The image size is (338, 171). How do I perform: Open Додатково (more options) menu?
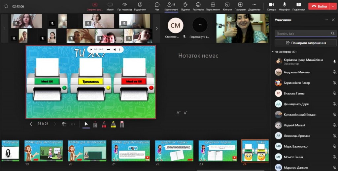click(254, 6)
